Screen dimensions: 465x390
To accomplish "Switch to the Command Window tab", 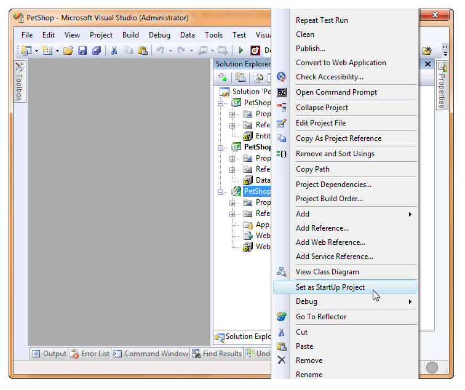I will [150, 354].
